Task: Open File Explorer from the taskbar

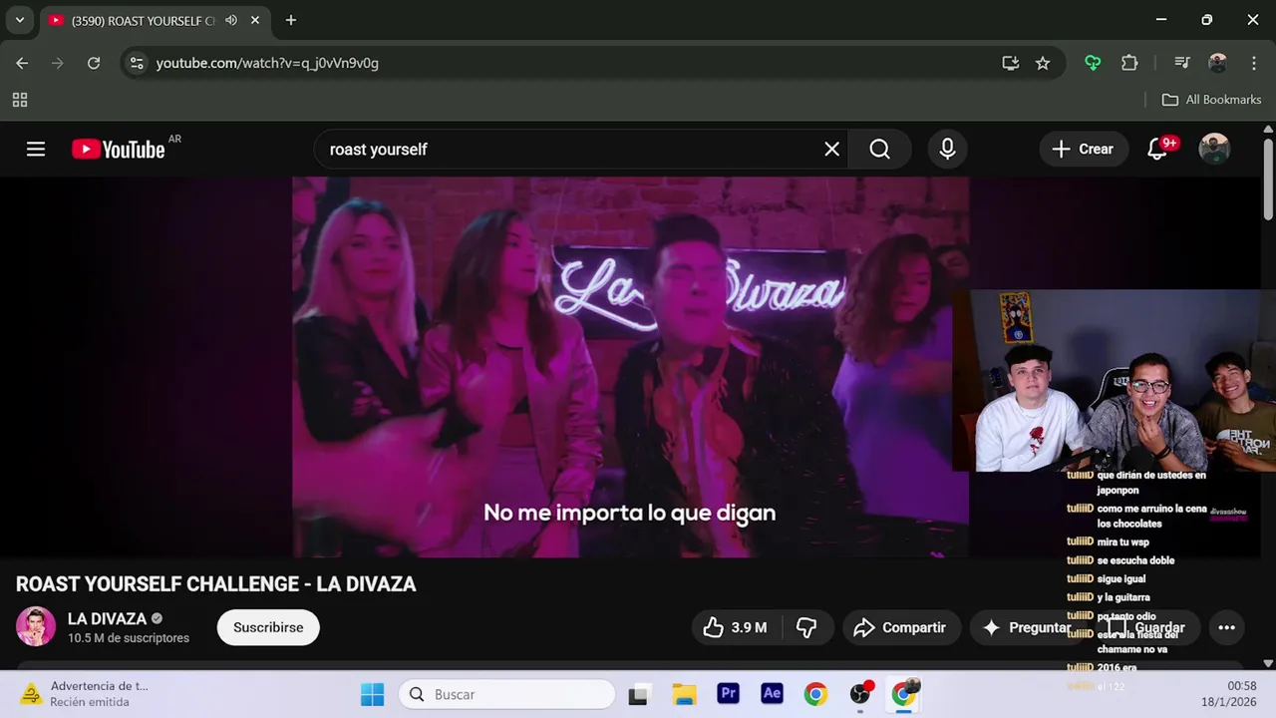Action: pos(684,694)
